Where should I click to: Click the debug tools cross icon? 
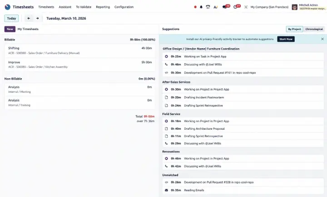[x=246, y=7]
